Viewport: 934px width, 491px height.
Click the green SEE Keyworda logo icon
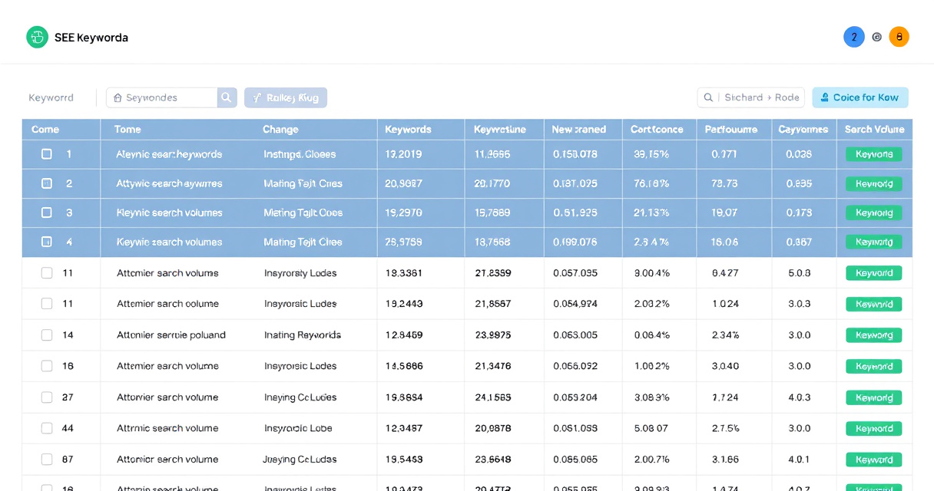37,37
